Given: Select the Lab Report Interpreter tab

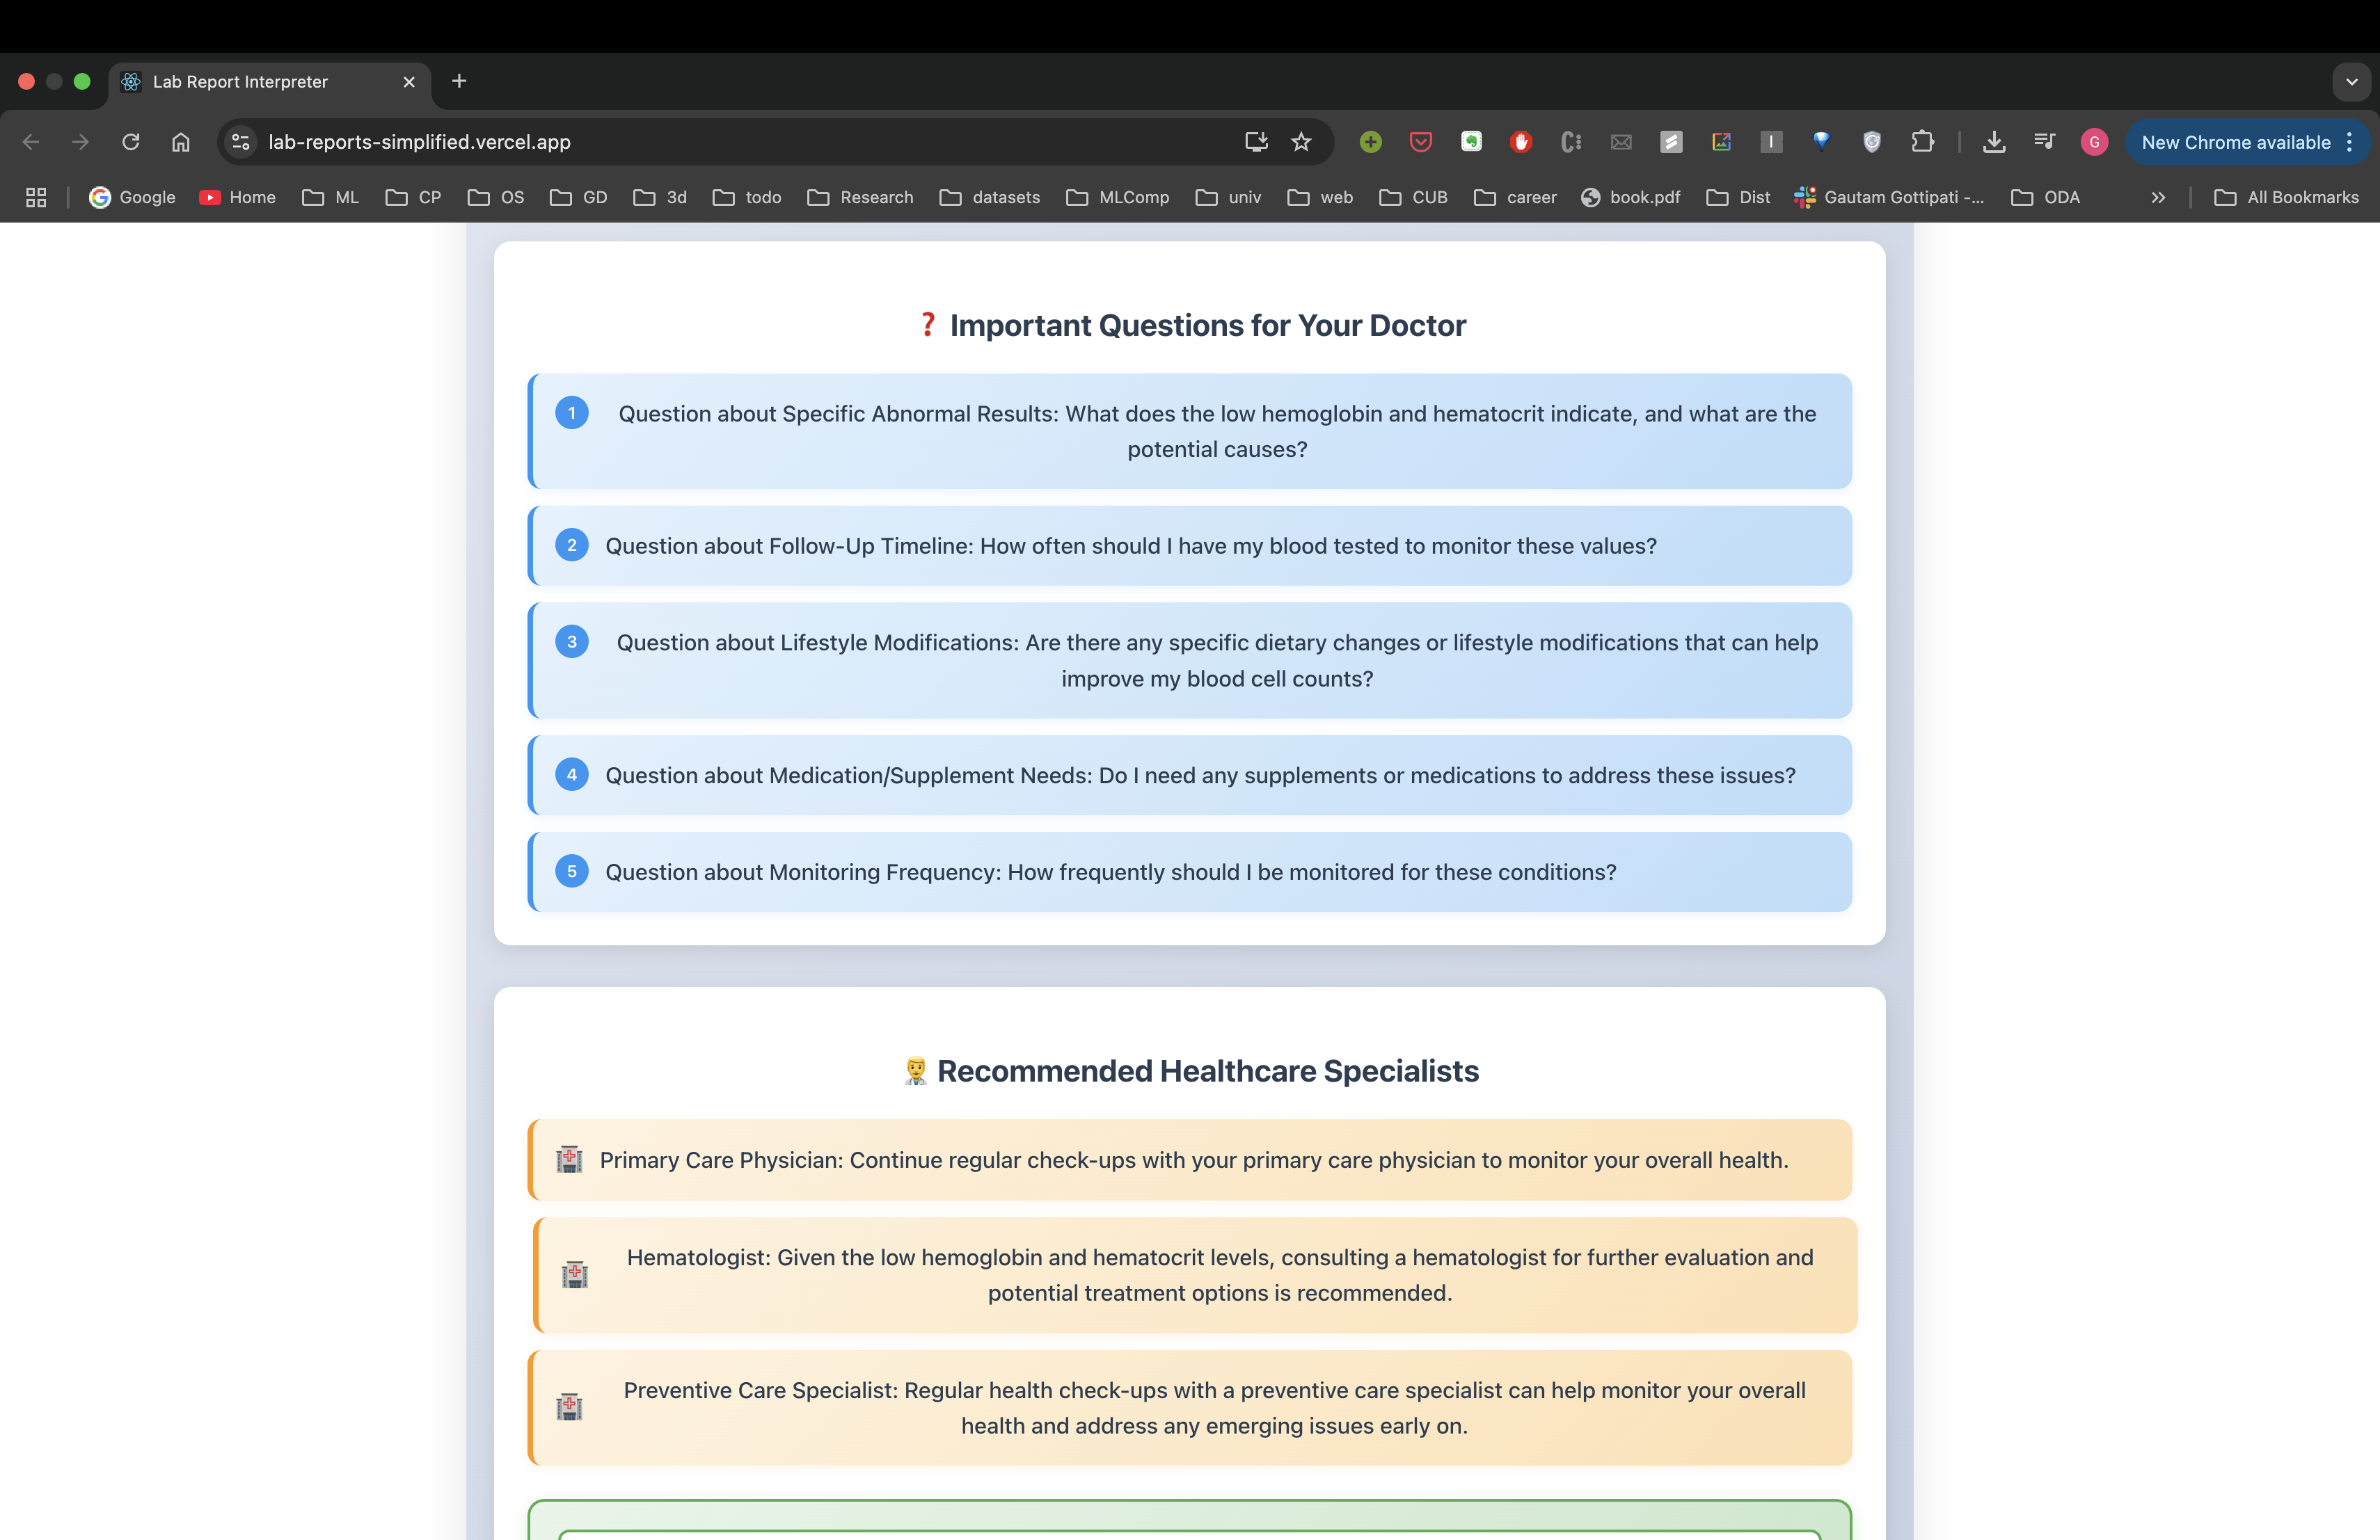Looking at the screenshot, I should [x=240, y=82].
